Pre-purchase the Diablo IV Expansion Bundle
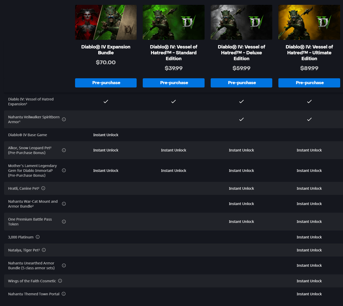The image size is (343, 306). 106,83
